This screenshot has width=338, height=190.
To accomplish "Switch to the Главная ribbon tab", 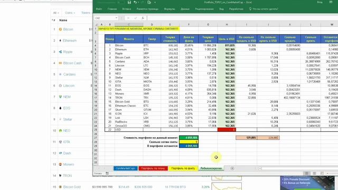I will tap(112, 9).
